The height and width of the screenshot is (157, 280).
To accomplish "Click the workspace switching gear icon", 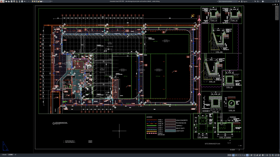I will (262, 155).
